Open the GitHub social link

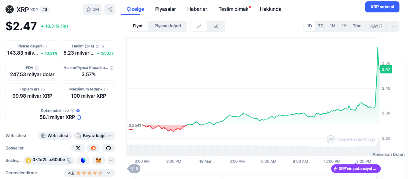click(108, 148)
